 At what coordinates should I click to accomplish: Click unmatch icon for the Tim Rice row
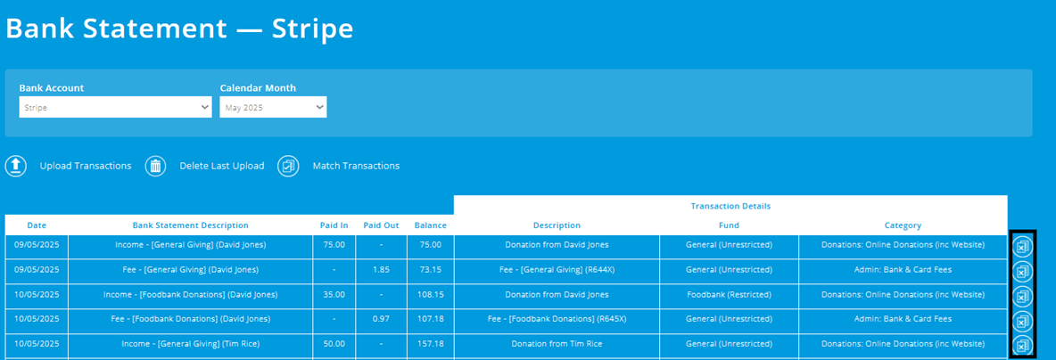[x=1022, y=345]
